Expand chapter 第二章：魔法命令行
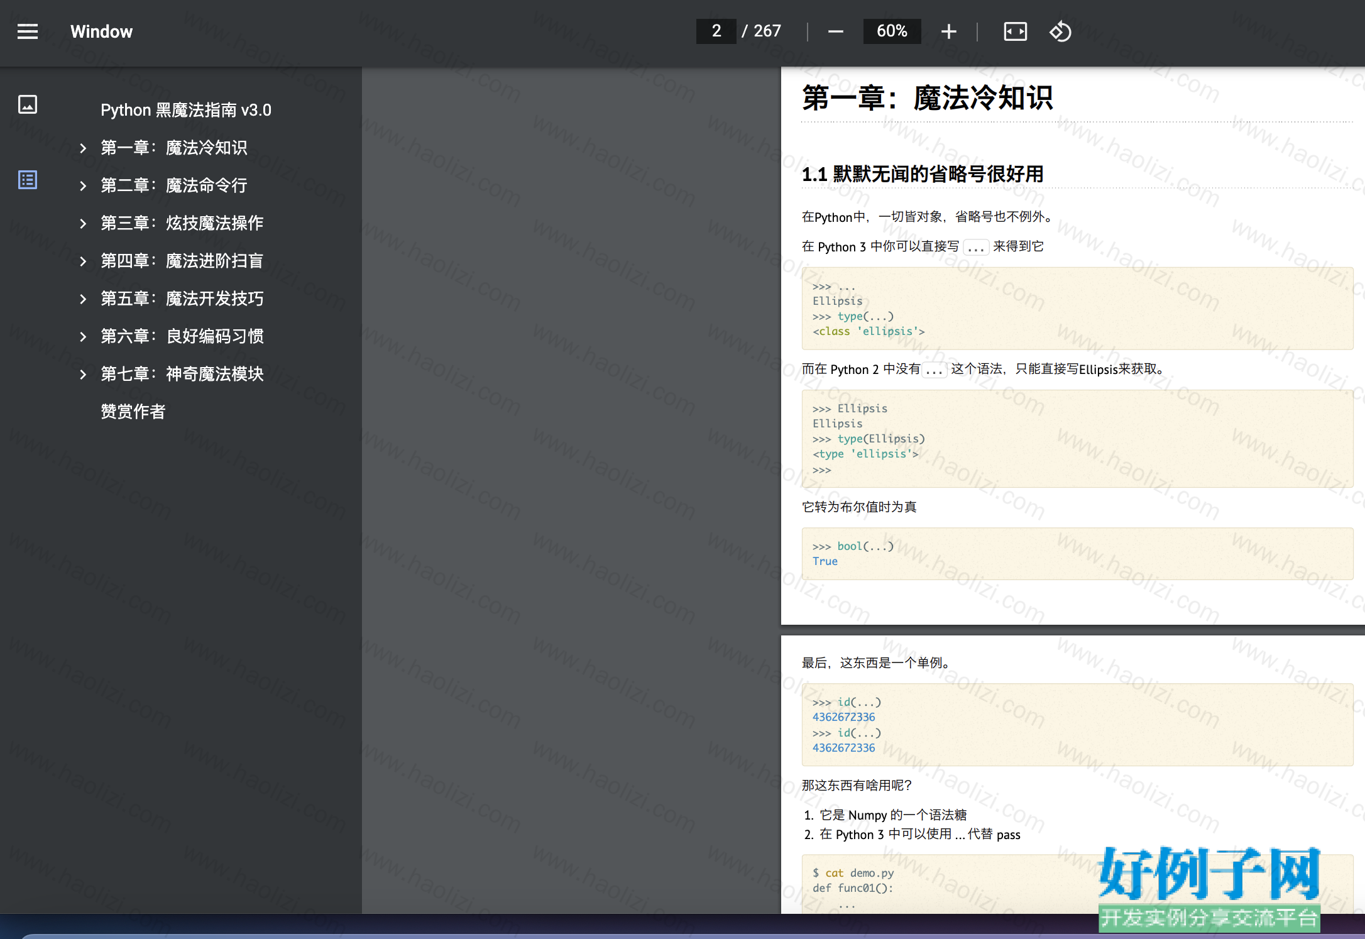Viewport: 1365px width, 939px height. [x=83, y=186]
